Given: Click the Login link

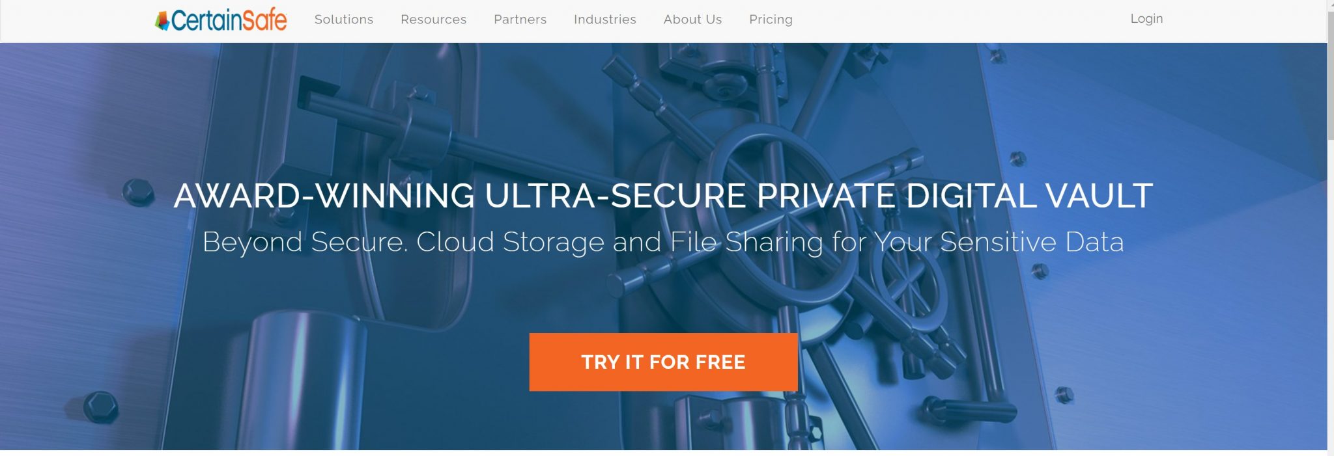Looking at the screenshot, I should tap(1146, 19).
